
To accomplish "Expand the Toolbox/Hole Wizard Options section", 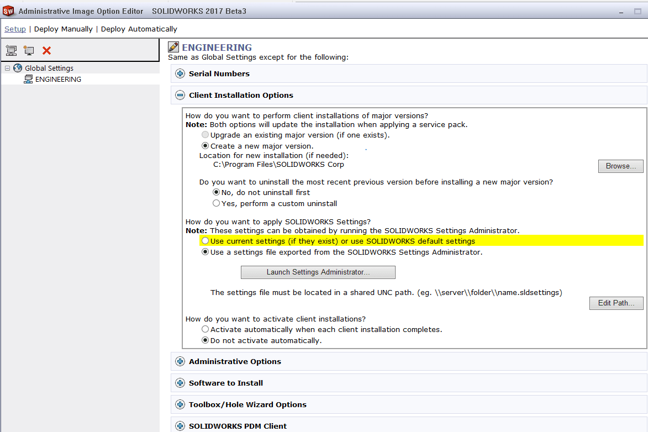I will pyautogui.click(x=180, y=404).
